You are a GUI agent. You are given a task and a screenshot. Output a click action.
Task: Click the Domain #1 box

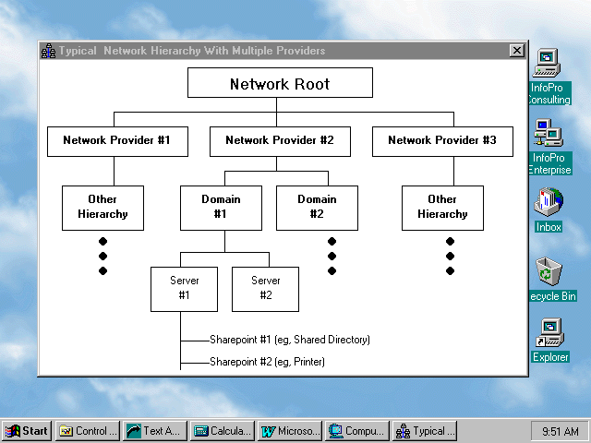221,208
